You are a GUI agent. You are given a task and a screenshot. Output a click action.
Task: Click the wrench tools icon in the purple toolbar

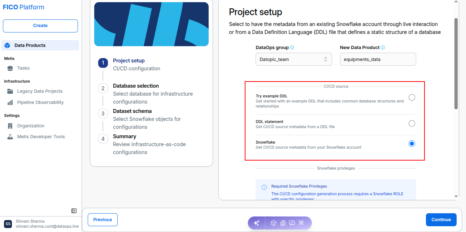point(301,223)
